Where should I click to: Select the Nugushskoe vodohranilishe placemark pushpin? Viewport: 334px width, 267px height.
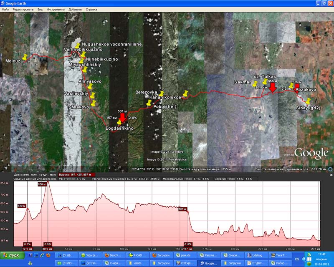[78, 45]
